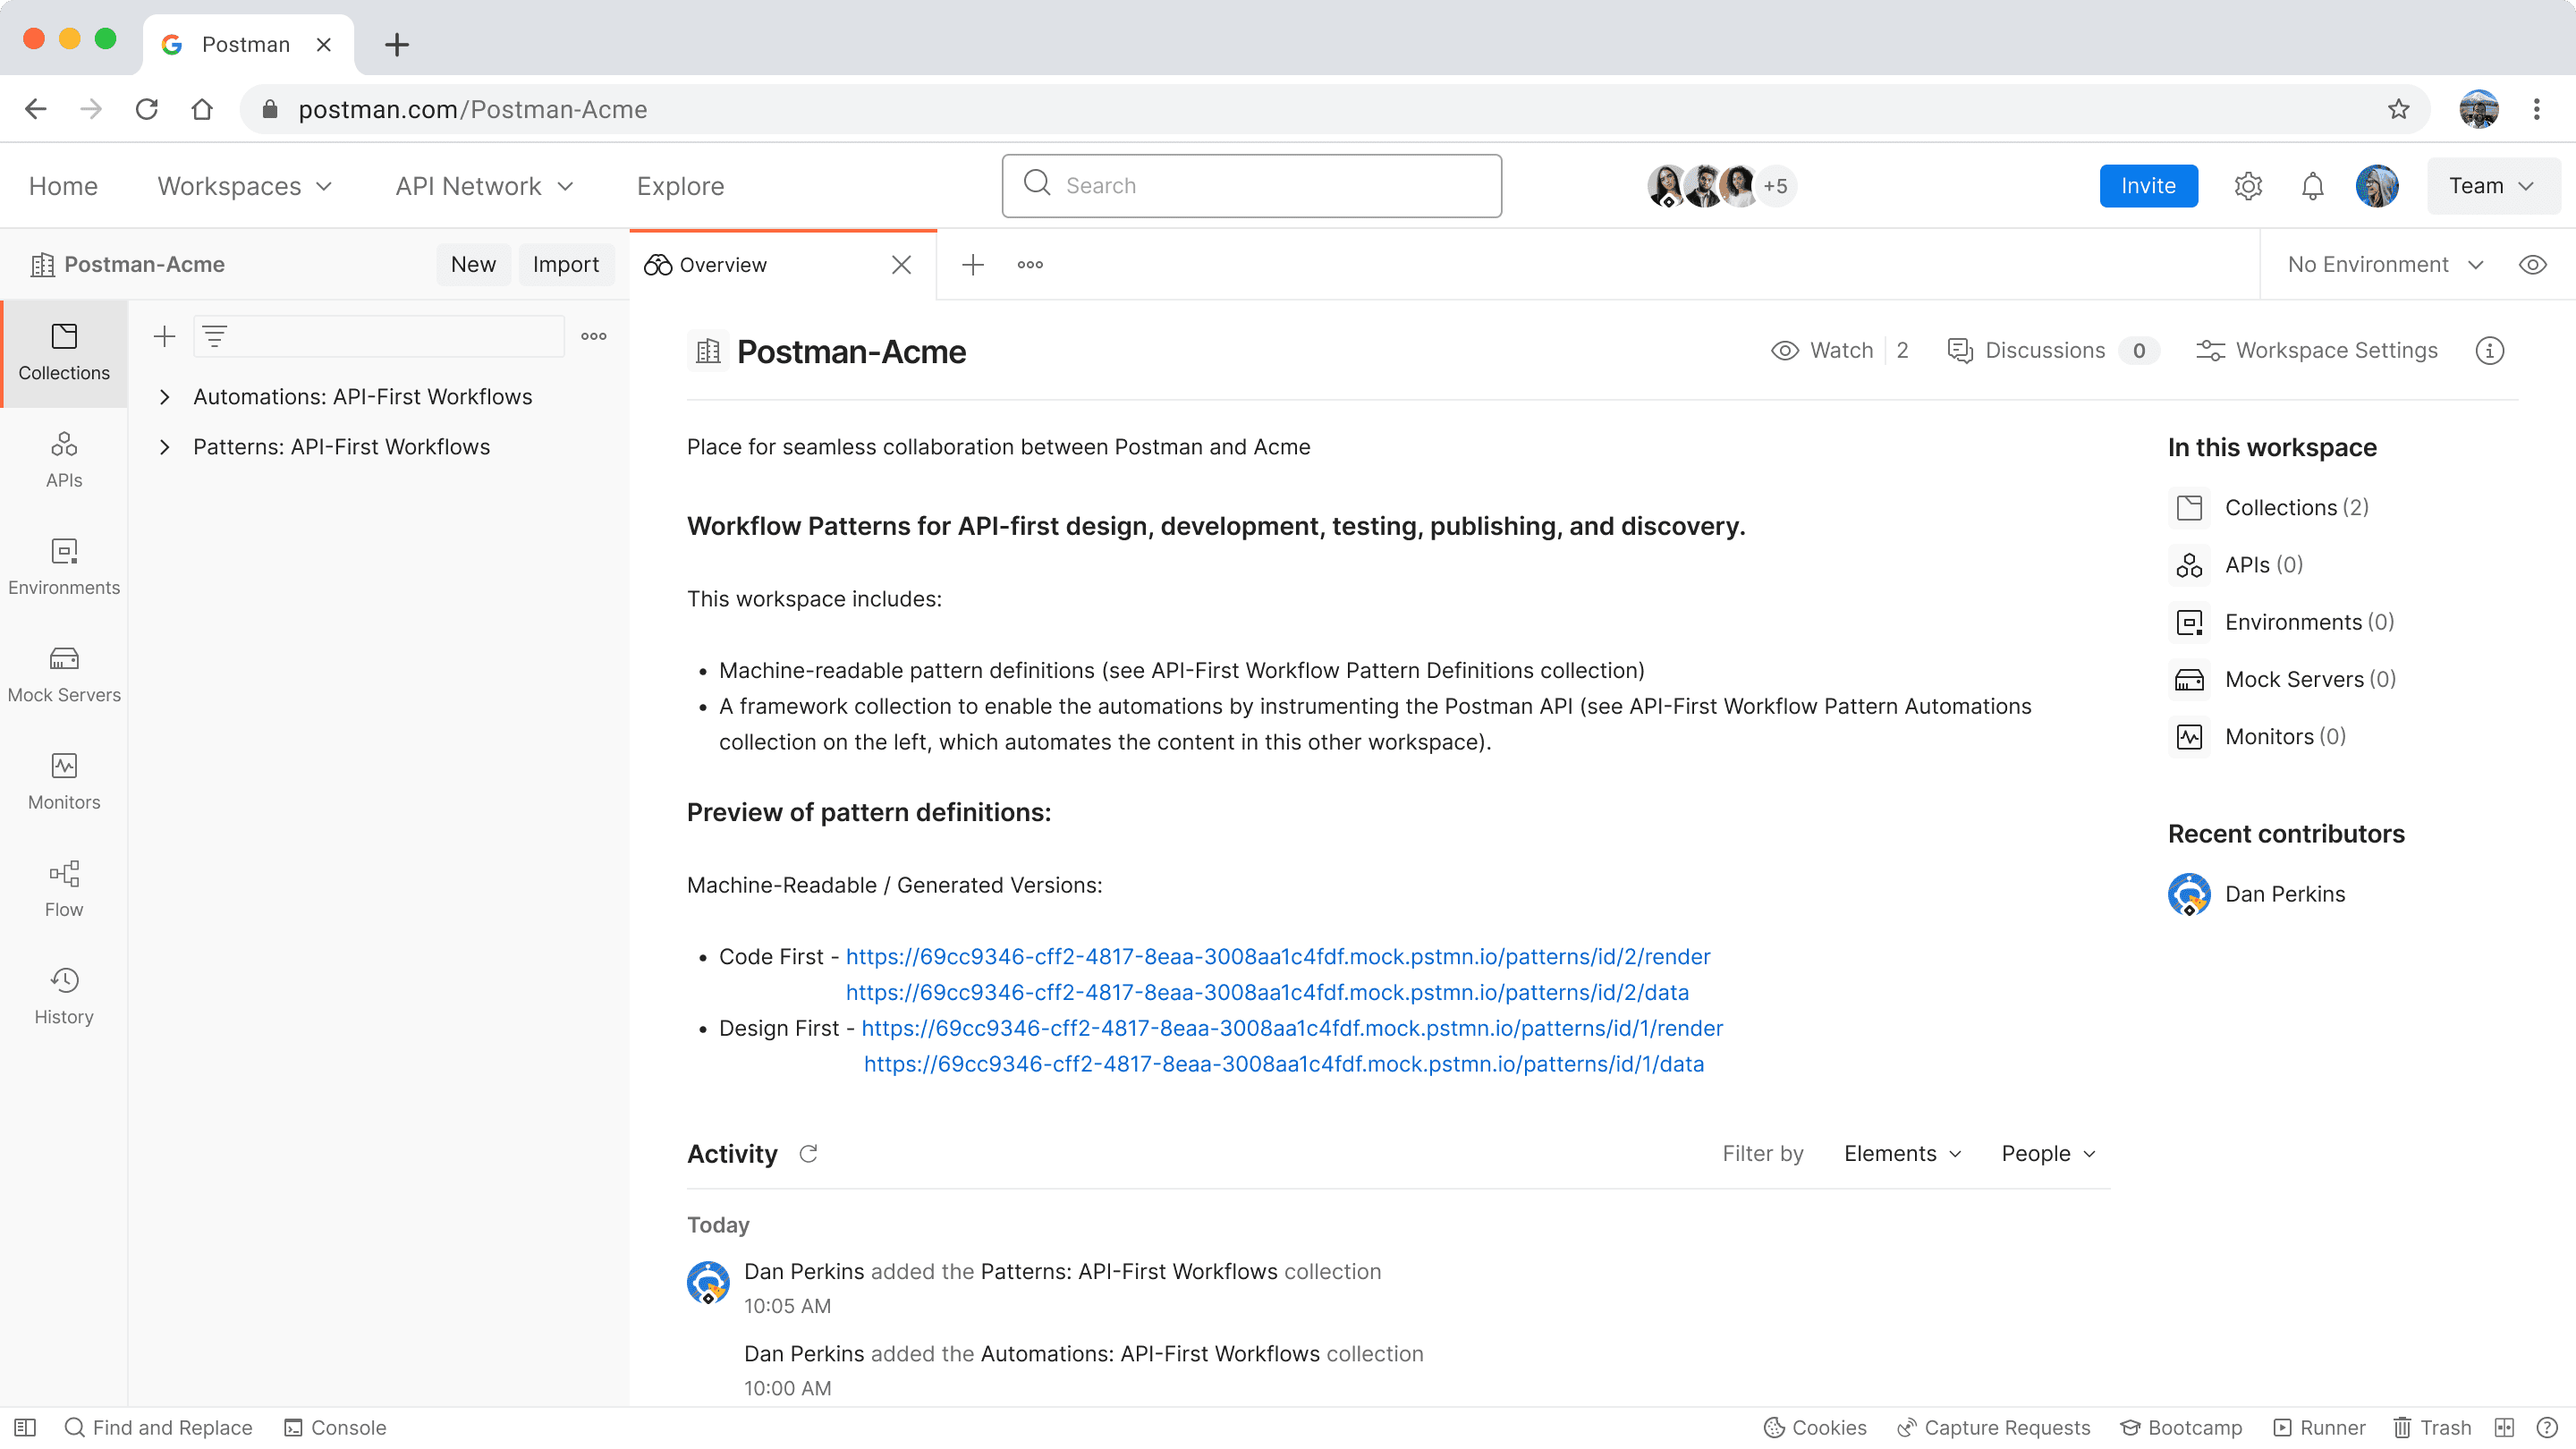The height and width of the screenshot is (1449, 2576).
Task: Toggle sidebar from status bar icon
Action: [25, 1428]
